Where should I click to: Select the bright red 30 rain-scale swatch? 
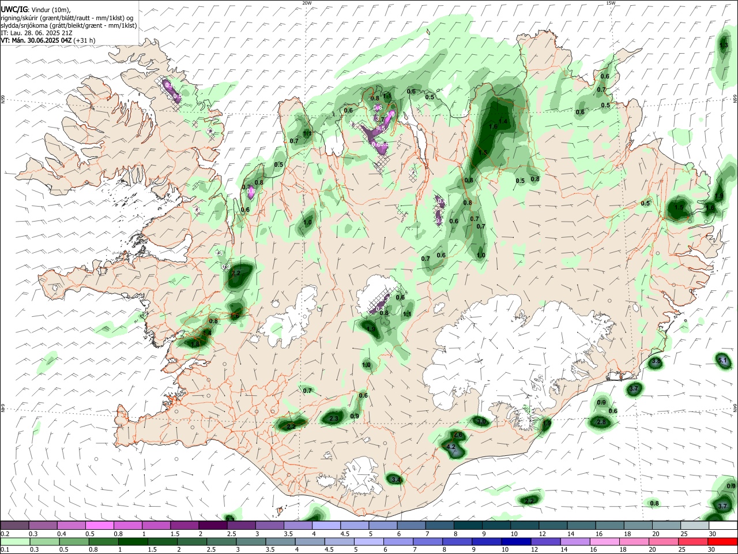click(722, 541)
